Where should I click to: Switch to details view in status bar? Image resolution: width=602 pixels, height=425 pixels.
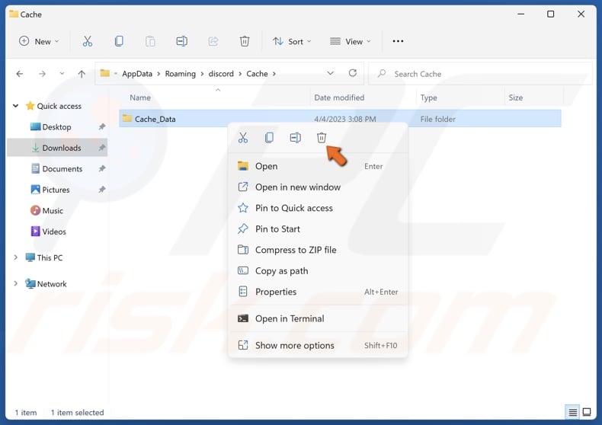point(573,412)
